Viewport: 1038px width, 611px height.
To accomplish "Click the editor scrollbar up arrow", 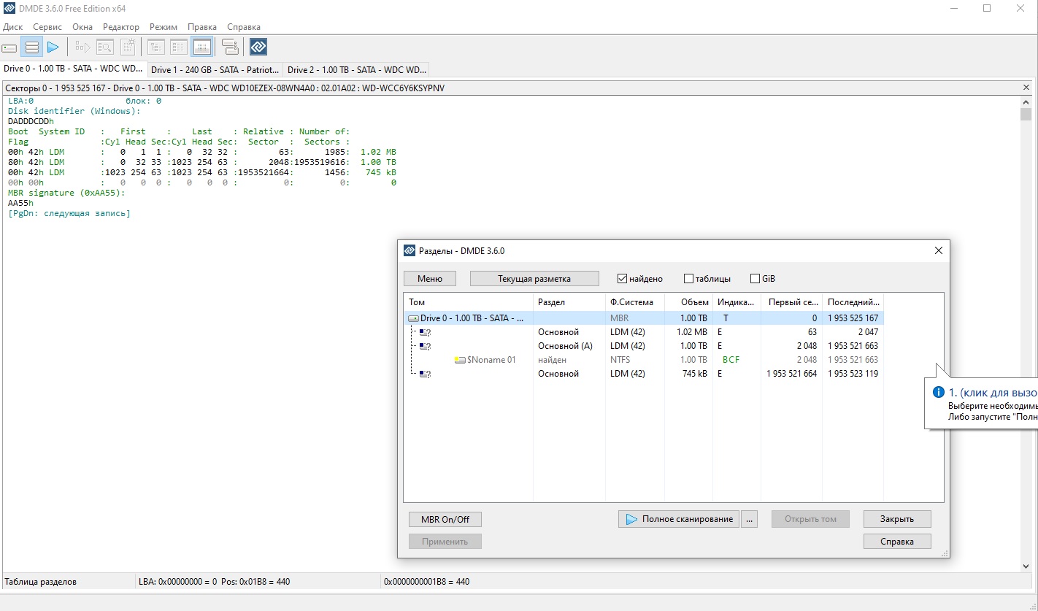I will [1026, 101].
